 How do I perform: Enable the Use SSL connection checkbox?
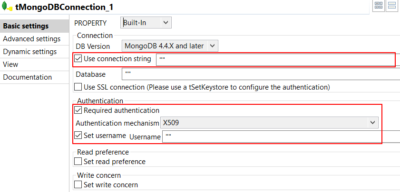tap(78, 87)
